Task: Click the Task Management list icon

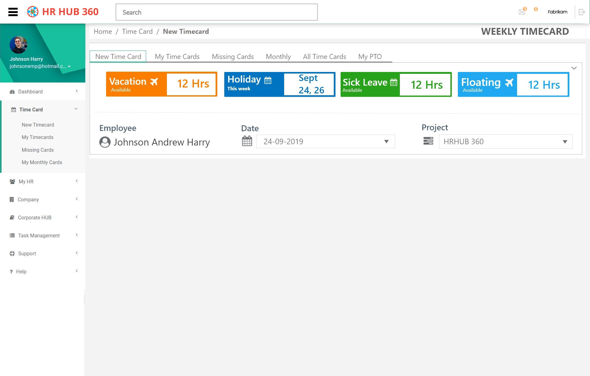Action: tap(12, 235)
